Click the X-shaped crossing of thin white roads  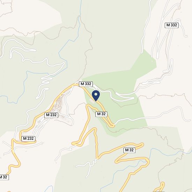click(x=11, y=148)
